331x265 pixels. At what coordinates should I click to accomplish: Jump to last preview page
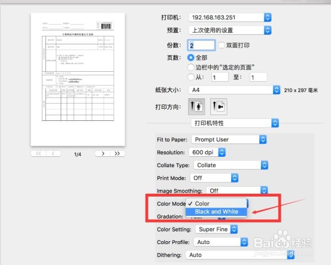click(118, 153)
